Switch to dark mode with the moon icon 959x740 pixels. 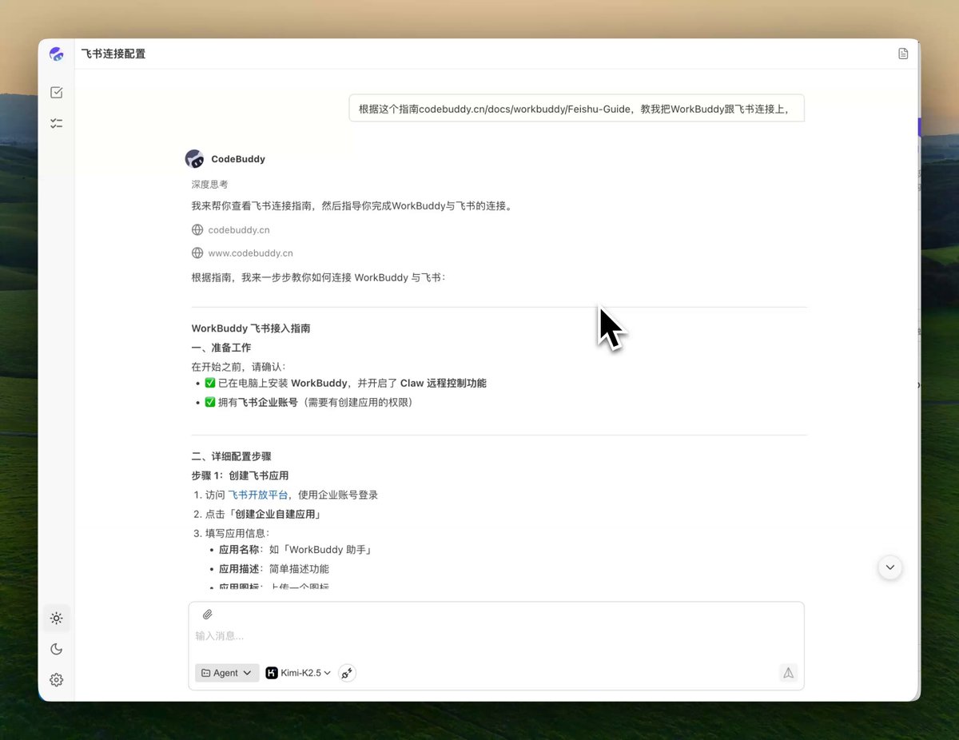pos(56,649)
